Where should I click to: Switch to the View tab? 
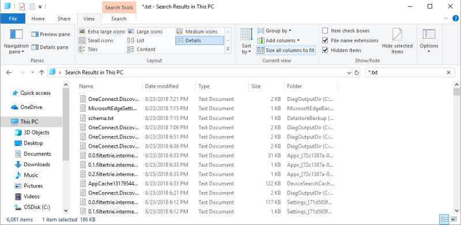tap(89, 18)
